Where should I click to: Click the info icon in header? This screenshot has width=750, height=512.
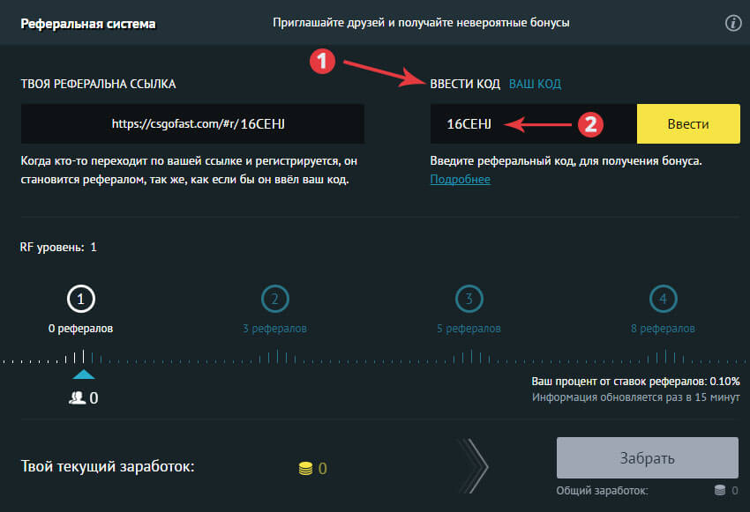pos(733,24)
